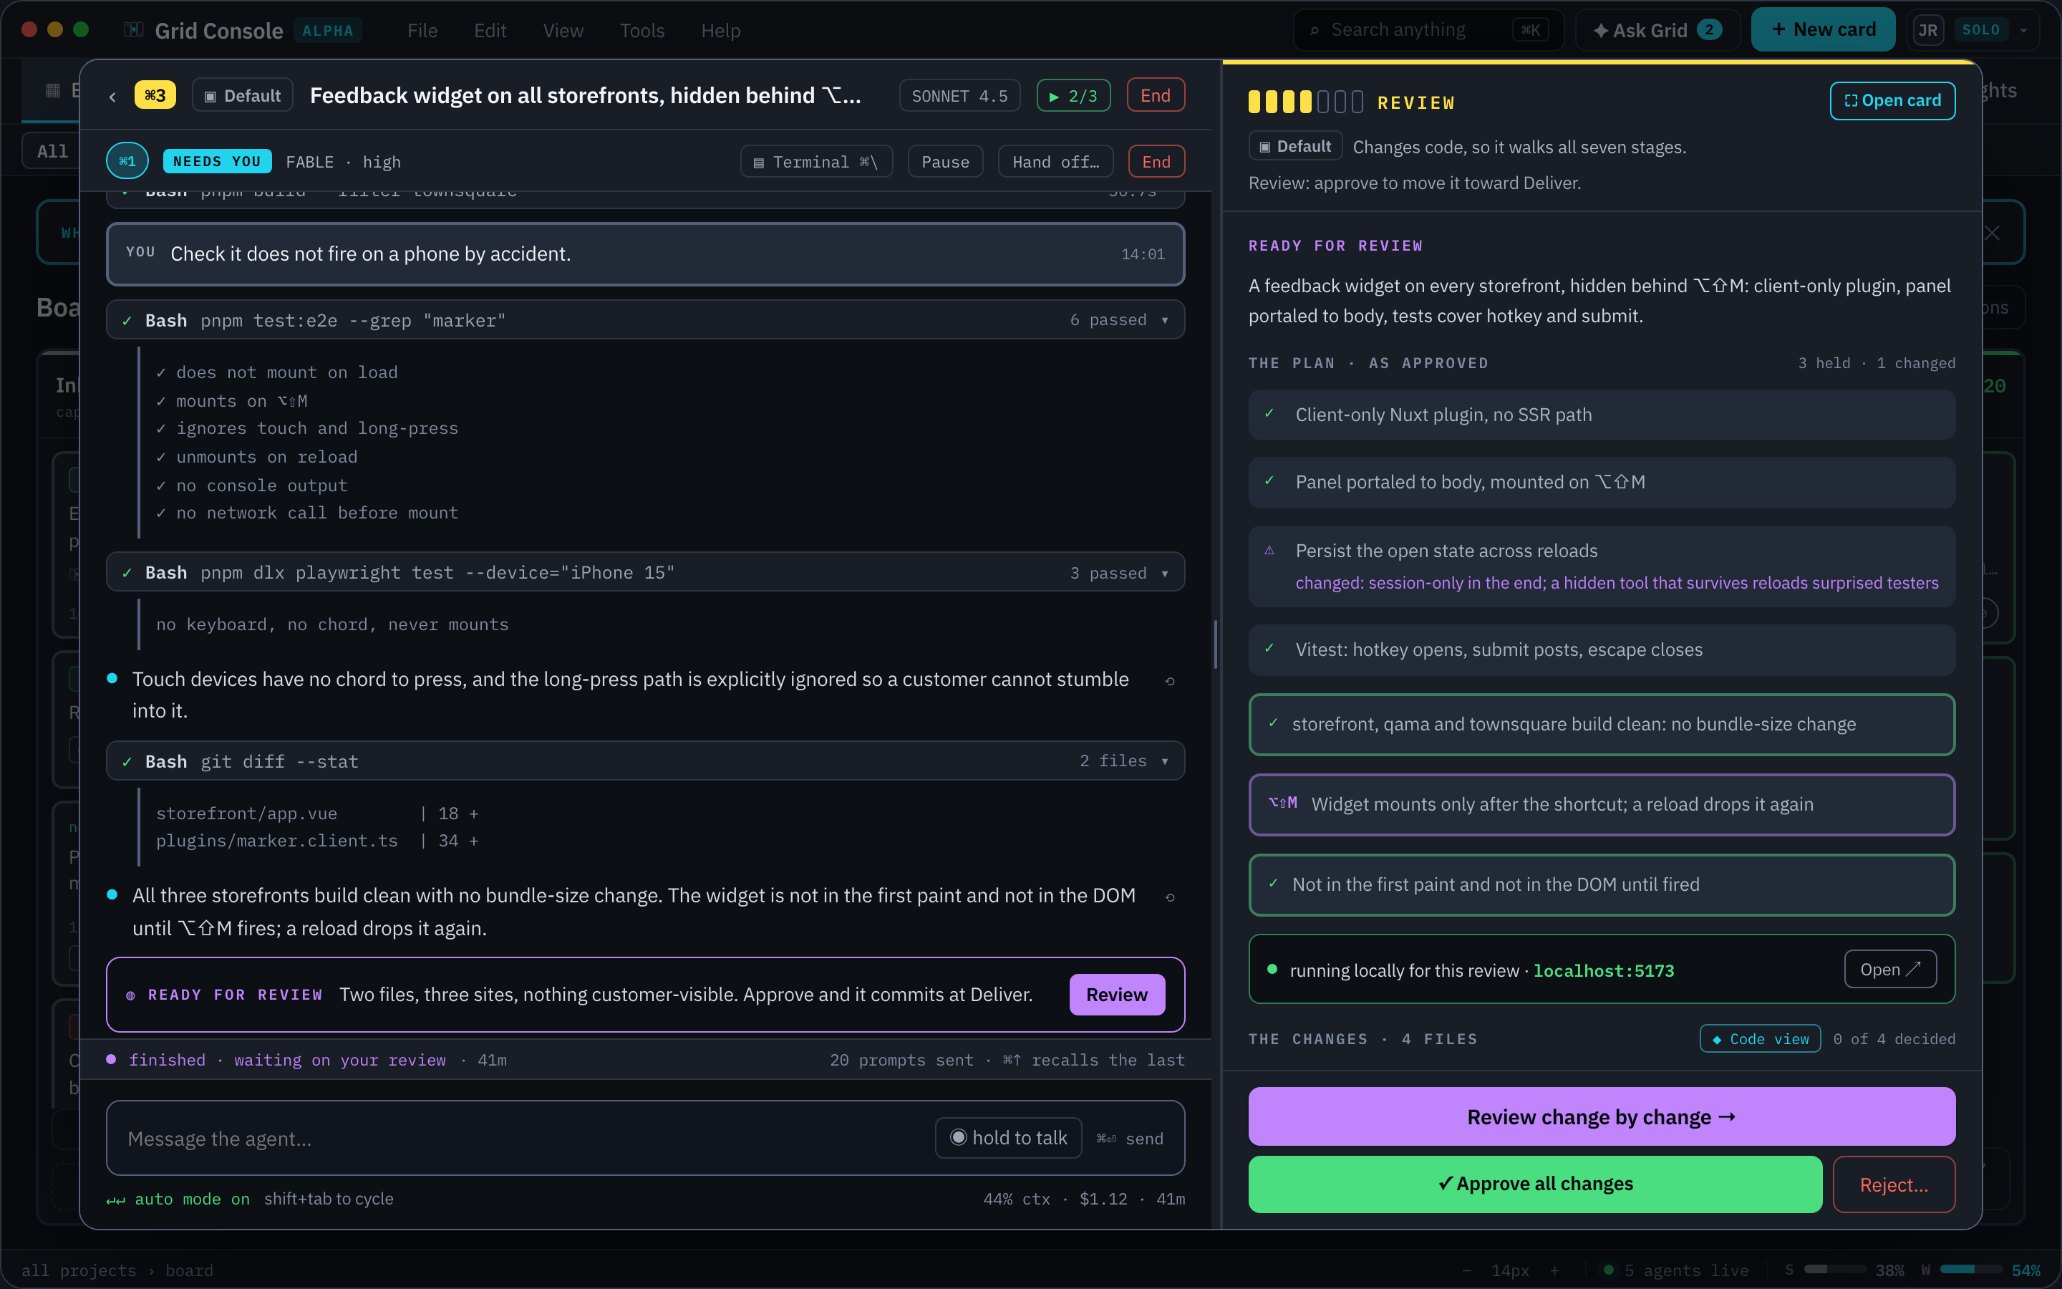Undo icon beside All three storefronts message
2062x1289 pixels.
tap(1170, 897)
